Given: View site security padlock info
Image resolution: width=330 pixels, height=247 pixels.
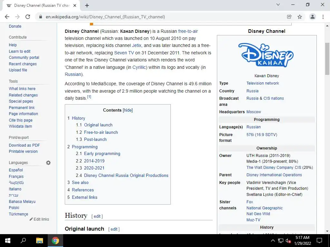Looking at the screenshot, I should [x=41, y=17].
